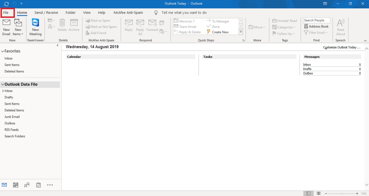369x196 pixels.
Task: Click the Undo icon in title bar
Action: click(15, 4)
